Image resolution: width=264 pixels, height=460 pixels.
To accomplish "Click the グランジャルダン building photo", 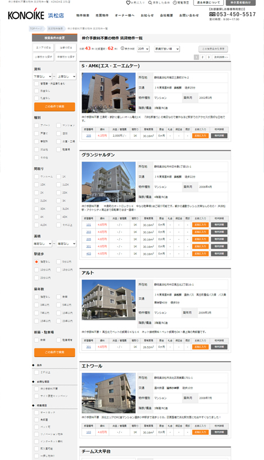I will click(108, 182).
